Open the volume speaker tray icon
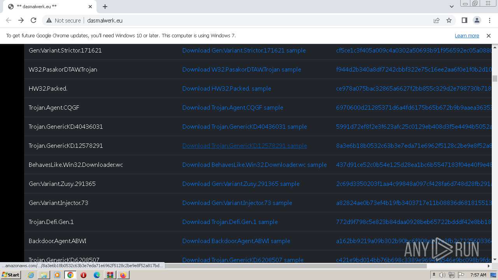This screenshot has width=498, height=280. tap(442, 275)
